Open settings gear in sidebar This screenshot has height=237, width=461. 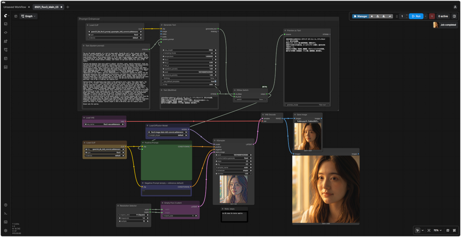6,231
